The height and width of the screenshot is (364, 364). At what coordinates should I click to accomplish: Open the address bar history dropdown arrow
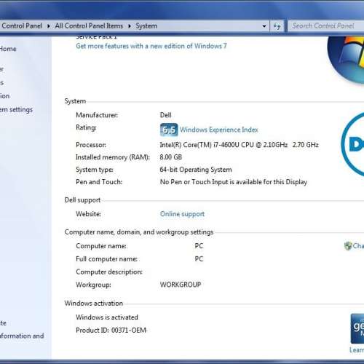pos(264,26)
